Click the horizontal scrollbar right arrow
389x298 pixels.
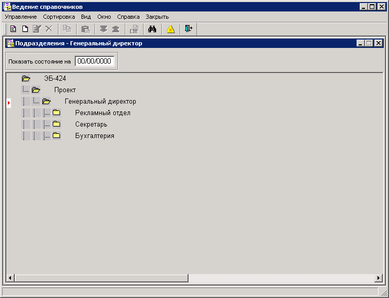pos(379,278)
